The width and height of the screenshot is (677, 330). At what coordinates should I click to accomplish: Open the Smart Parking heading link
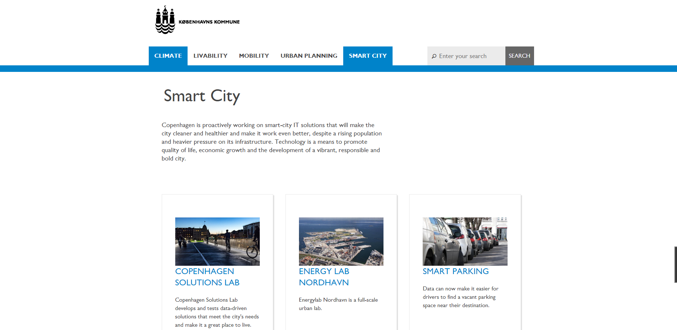[x=455, y=272]
